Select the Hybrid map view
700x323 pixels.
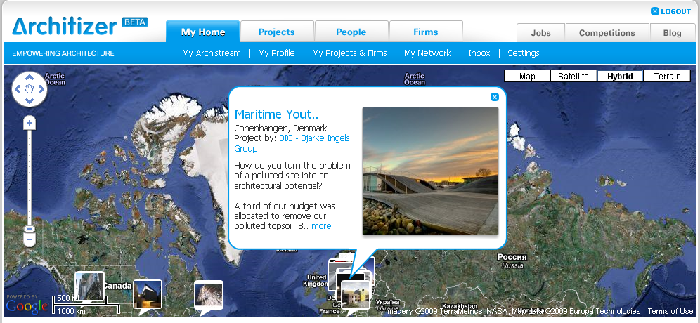coord(620,76)
